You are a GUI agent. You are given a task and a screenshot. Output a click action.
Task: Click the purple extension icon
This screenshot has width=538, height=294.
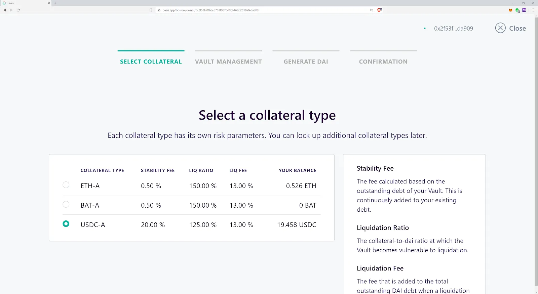(x=524, y=10)
